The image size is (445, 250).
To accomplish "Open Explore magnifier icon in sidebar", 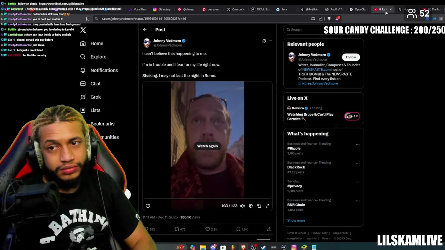I will (x=83, y=57).
